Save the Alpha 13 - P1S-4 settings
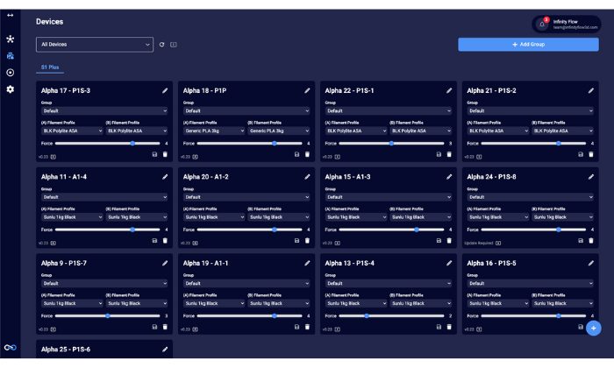This screenshot has height=368, width=614. pyautogui.click(x=439, y=327)
